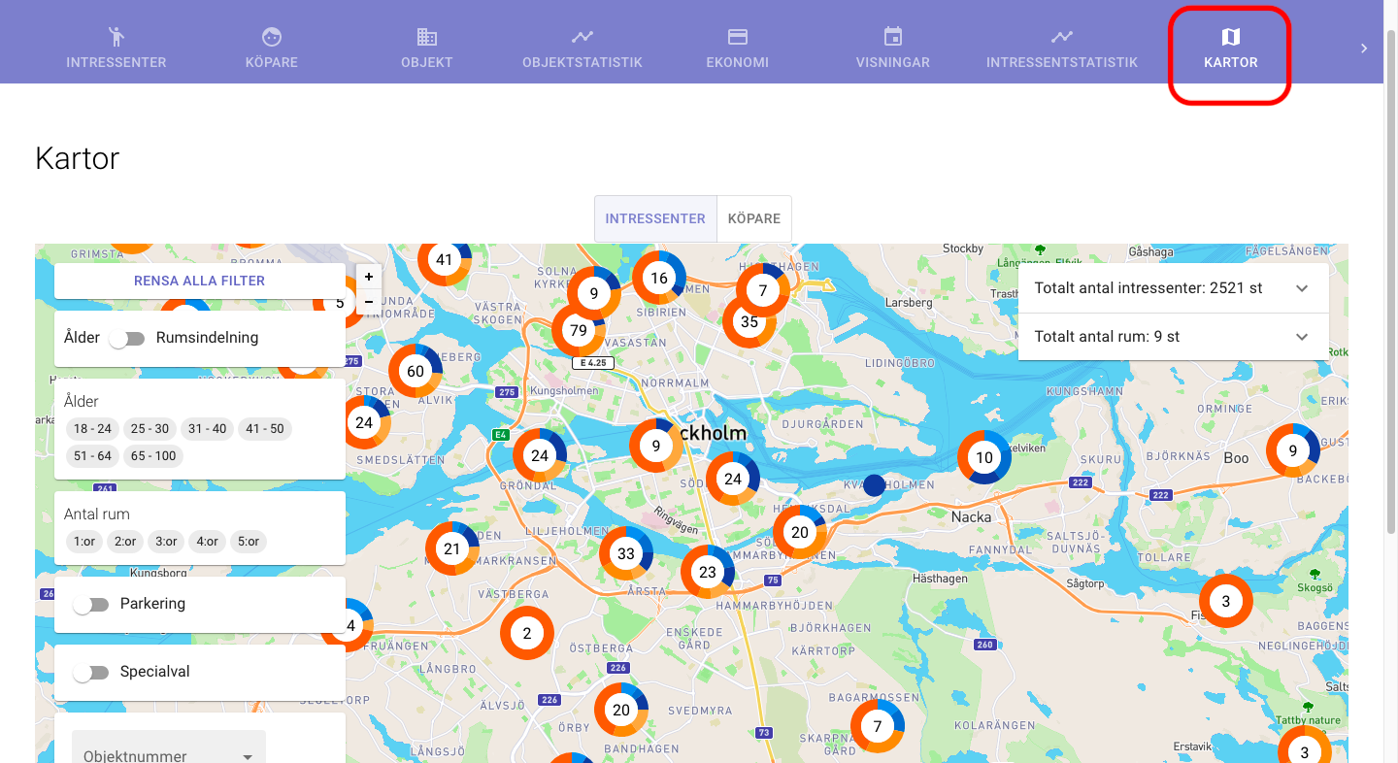This screenshot has width=1398, height=763.
Task: Open the Köpare face icon
Action: 272,37
